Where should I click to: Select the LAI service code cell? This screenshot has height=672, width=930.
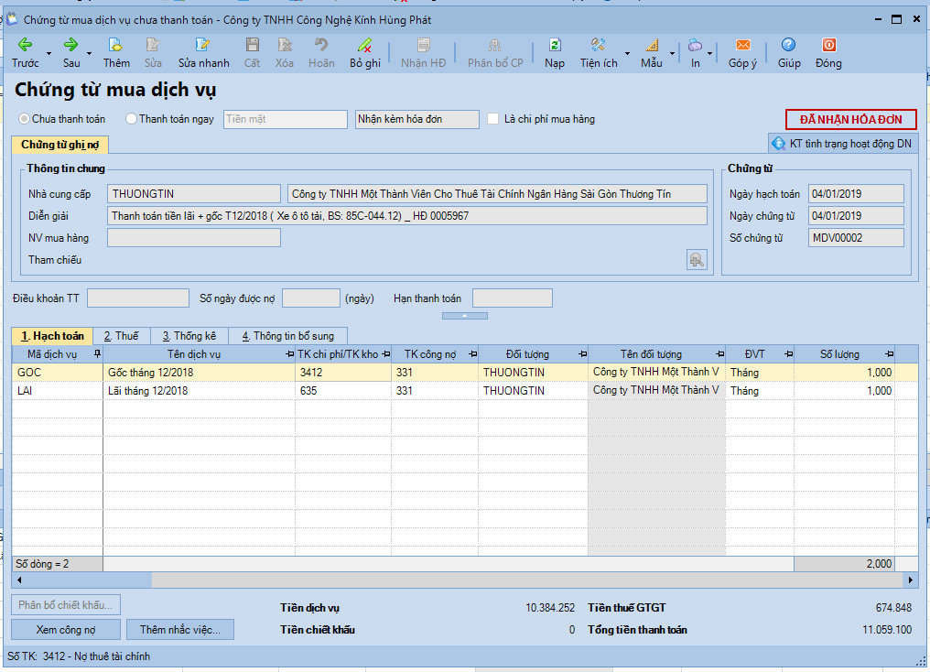pos(58,391)
